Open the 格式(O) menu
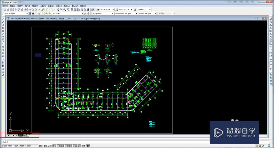This screenshot has height=148, width=274. tap(35, 6)
